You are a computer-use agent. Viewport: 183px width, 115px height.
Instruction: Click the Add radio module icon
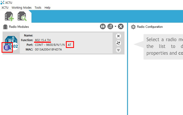(9, 17)
